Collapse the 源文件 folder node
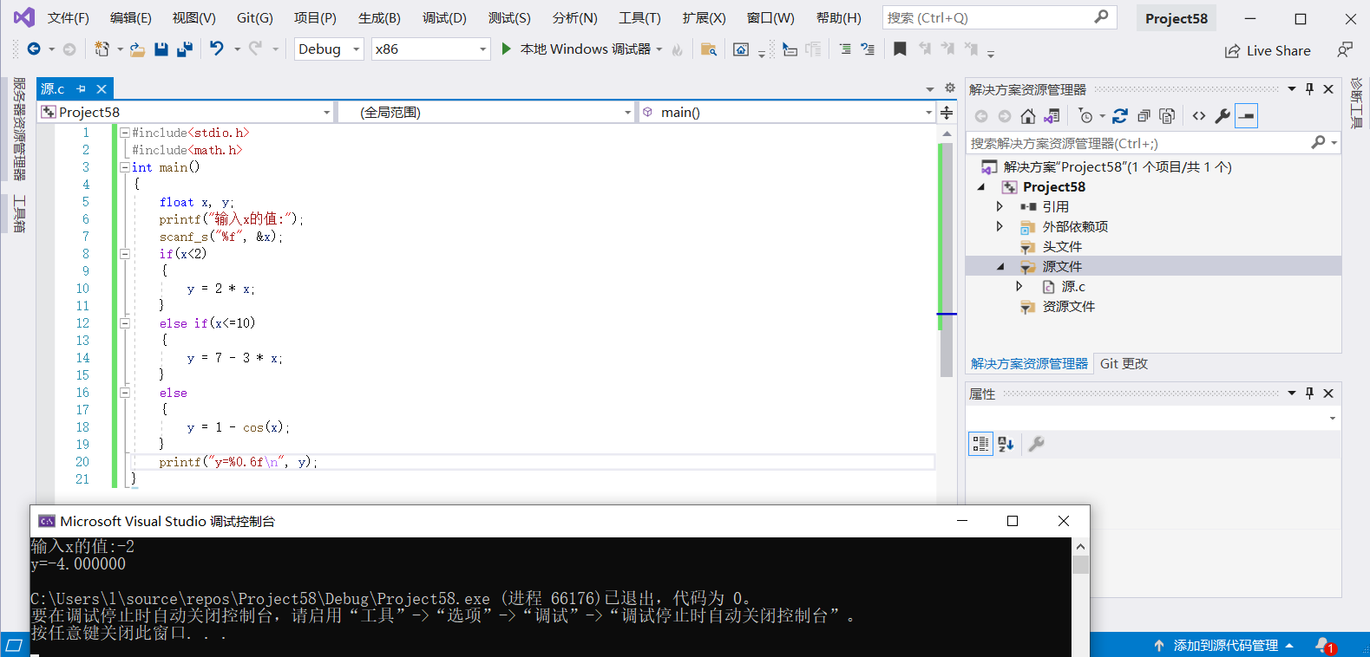 [x=1000, y=267]
